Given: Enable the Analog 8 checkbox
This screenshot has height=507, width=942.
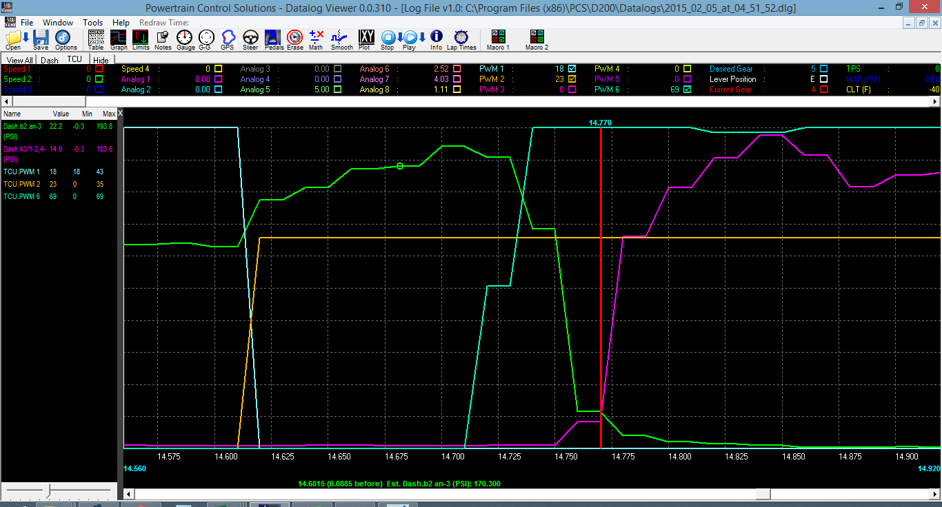Looking at the screenshot, I should coord(457,90).
